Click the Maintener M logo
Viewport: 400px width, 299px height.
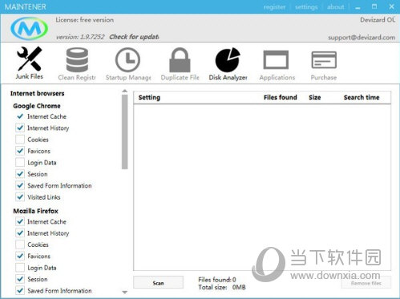30,28
